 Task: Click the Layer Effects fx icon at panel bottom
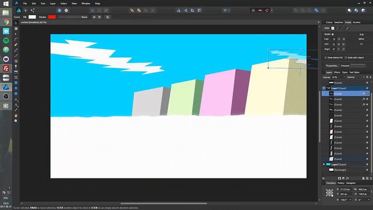[347, 178]
